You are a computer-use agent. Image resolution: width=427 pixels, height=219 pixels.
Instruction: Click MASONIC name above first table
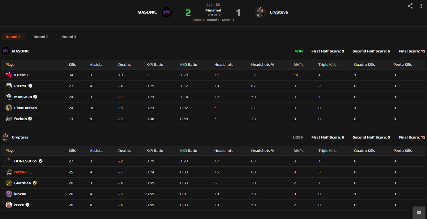[21, 51]
